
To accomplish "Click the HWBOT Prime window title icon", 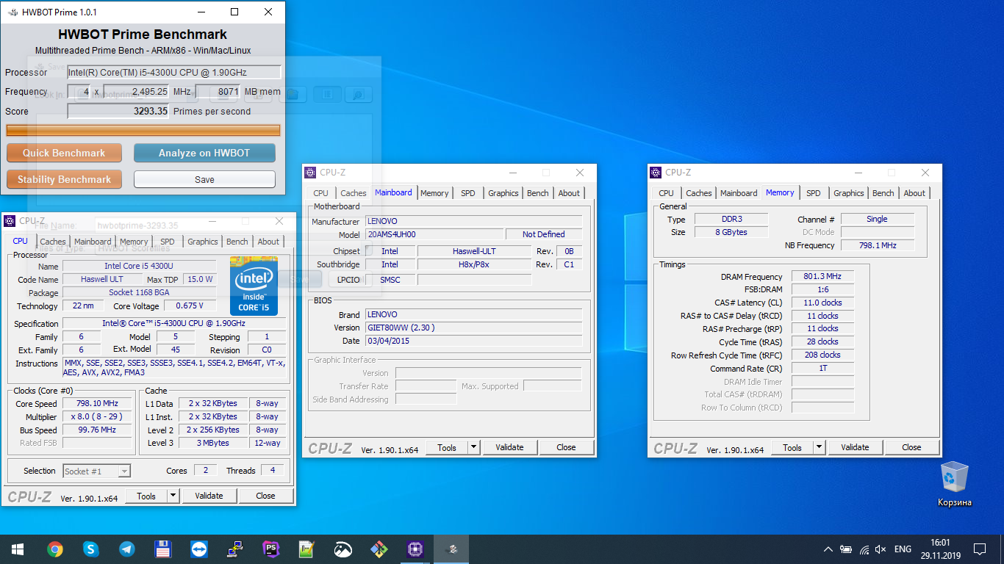I will click(x=12, y=12).
